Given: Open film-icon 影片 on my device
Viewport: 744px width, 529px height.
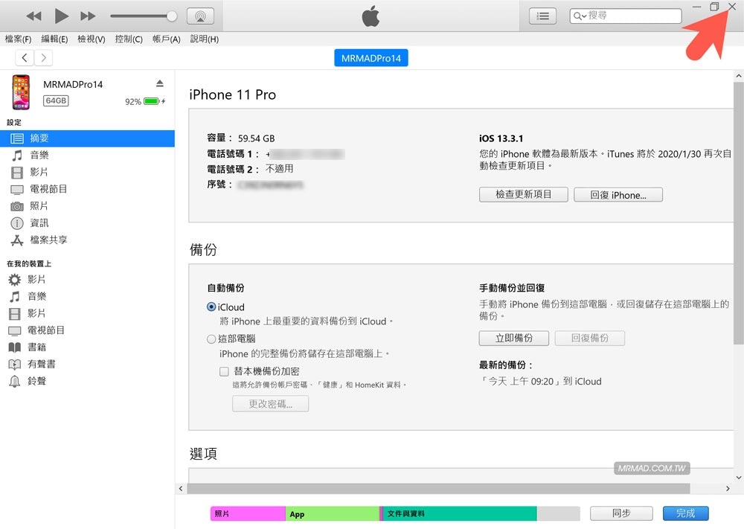Looking at the screenshot, I should point(87,313).
